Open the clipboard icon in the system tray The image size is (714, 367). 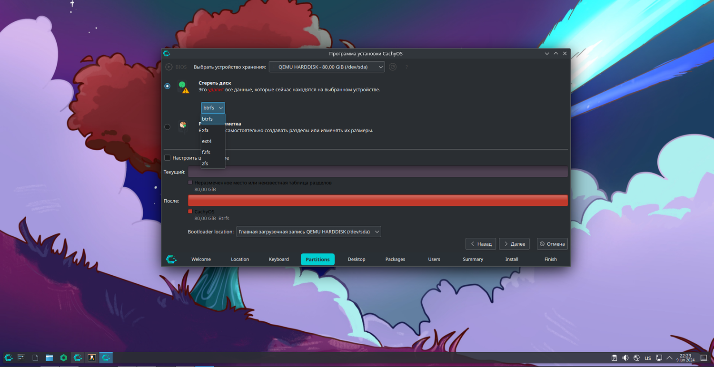[615, 357]
